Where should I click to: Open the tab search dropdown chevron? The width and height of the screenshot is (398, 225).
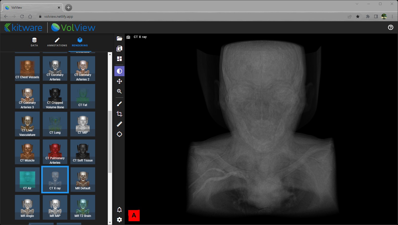[x=357, y=4]
